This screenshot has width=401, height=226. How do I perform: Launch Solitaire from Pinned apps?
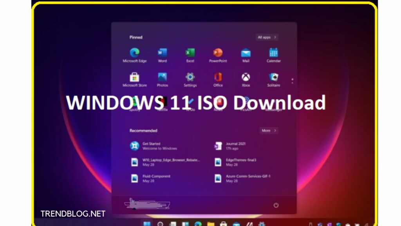click(273, 77)
